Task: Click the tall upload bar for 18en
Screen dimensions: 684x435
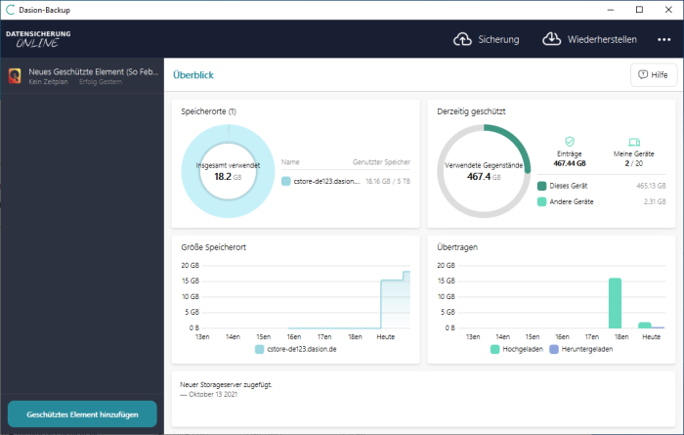Action: [615, 303]
